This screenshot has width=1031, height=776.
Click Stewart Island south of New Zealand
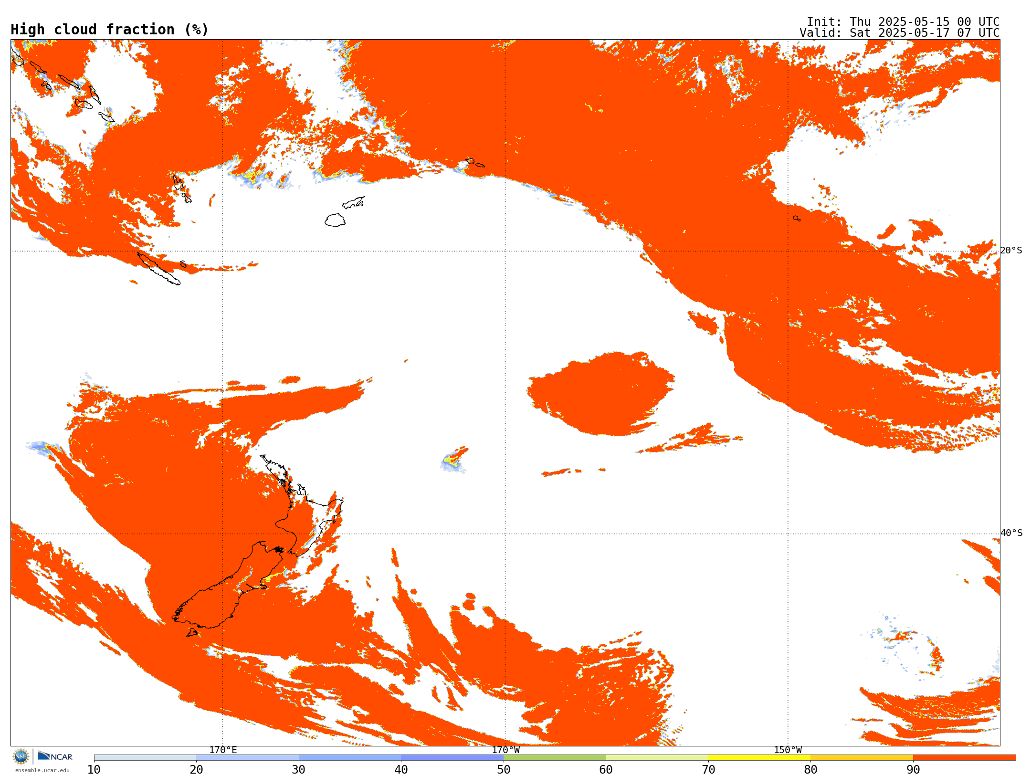(x=192, y=633)
